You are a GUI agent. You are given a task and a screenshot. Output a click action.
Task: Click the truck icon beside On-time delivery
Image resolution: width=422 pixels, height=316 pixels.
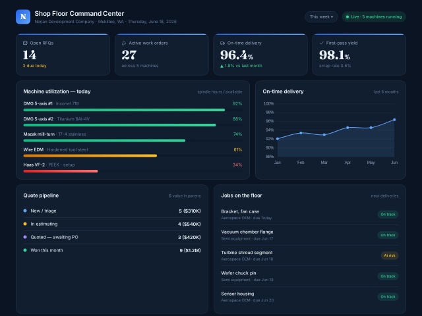coord(222,43)
